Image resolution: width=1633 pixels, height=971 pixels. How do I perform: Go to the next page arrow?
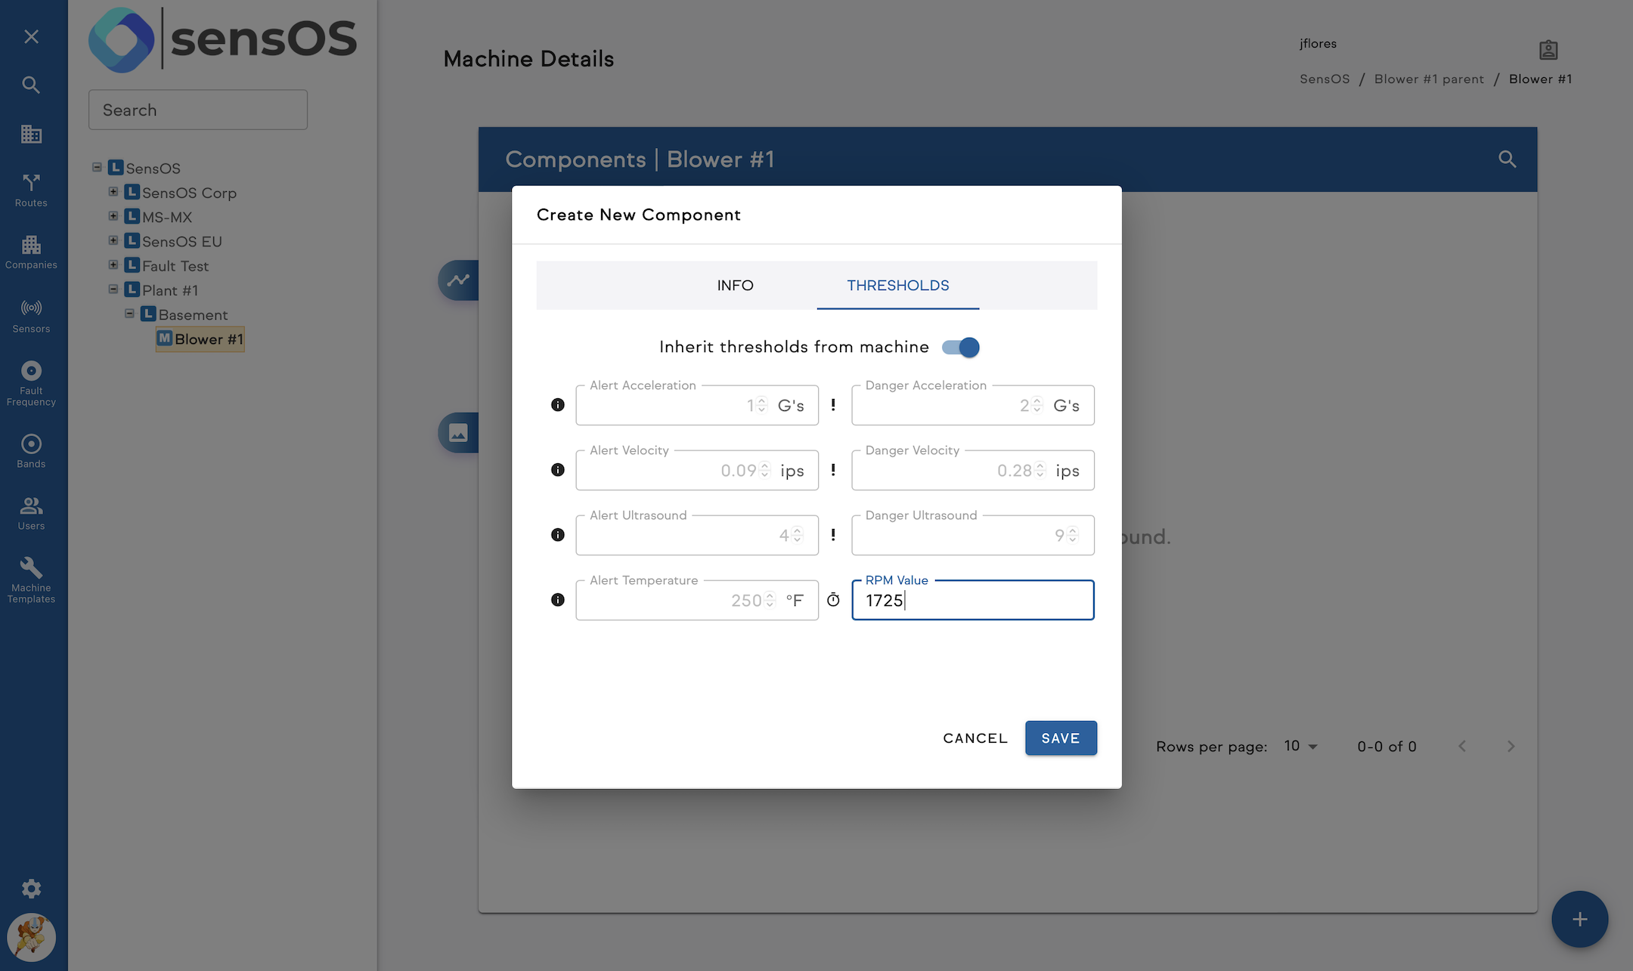click(1511, 747)
